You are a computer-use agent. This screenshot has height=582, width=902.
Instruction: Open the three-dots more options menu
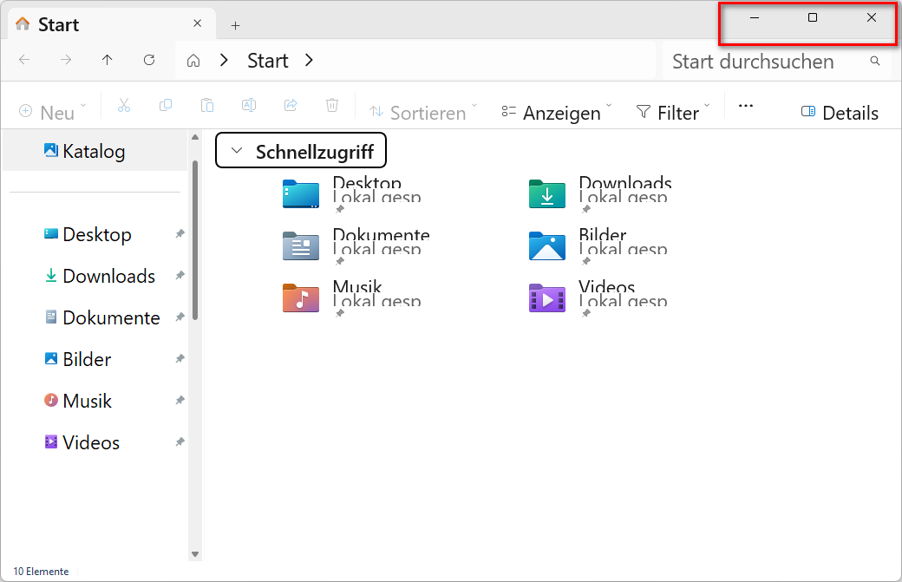746,107
